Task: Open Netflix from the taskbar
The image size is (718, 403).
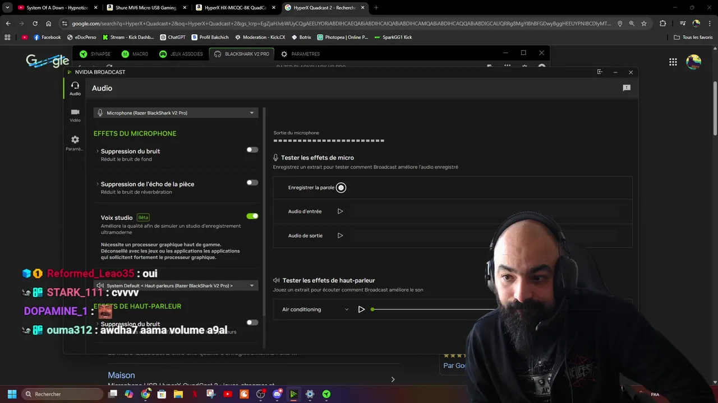Action: [195, 394]
